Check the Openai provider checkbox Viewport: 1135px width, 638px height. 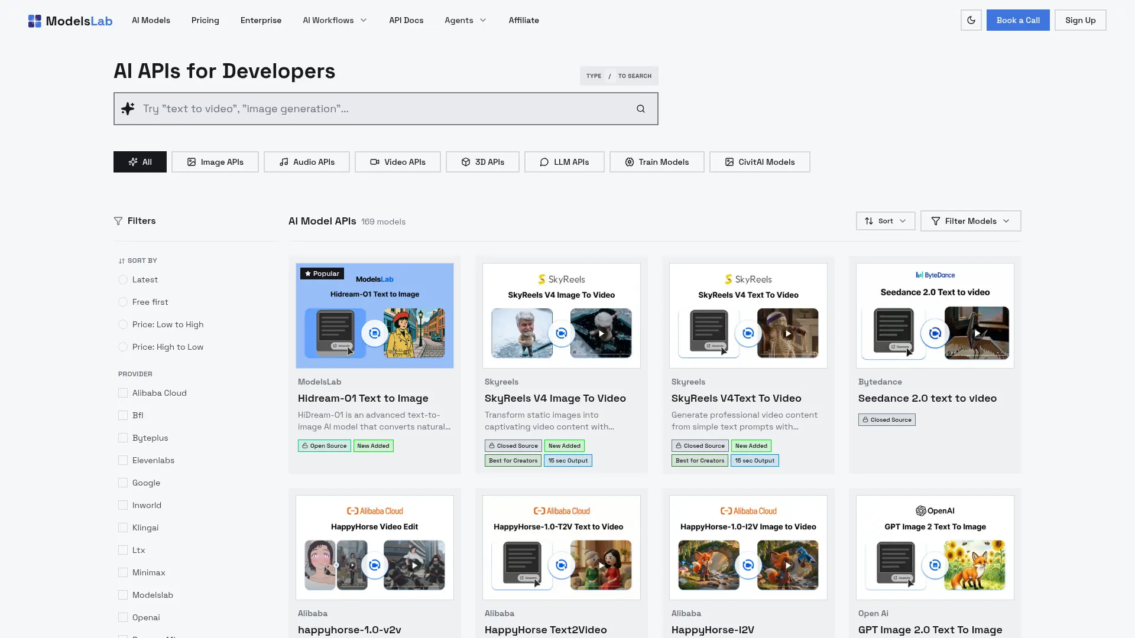click(123, 617)
